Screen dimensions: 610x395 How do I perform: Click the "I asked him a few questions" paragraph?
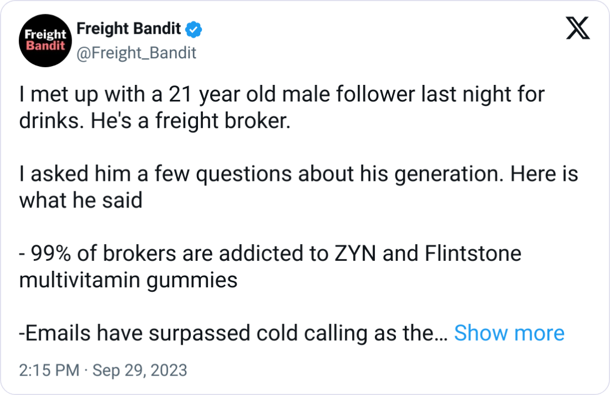[x=298, y=187]
